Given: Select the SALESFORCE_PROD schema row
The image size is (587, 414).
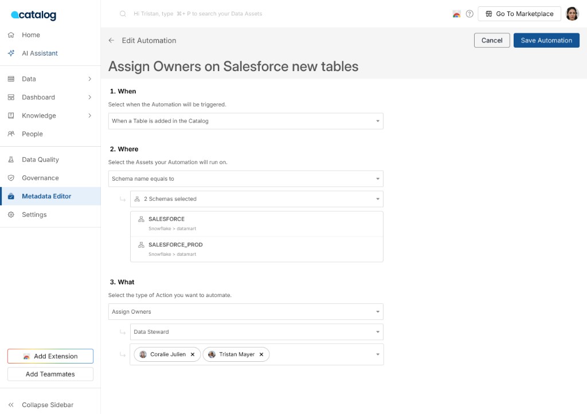Looking at the screenshot, I should [256, 249].
